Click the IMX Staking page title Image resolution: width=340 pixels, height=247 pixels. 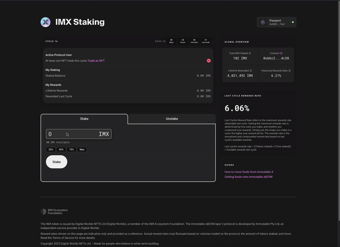(x=80, y=22)
